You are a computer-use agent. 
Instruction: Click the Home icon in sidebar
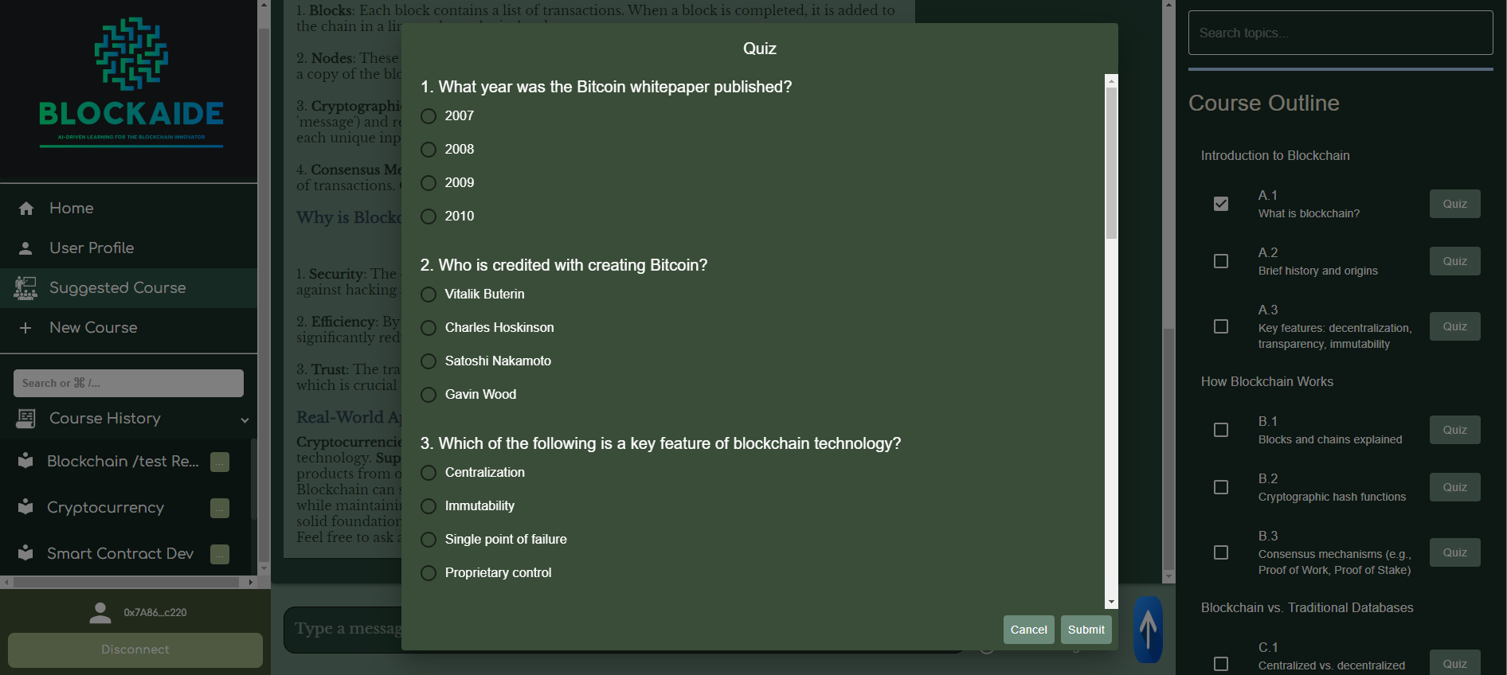point(26,209)
